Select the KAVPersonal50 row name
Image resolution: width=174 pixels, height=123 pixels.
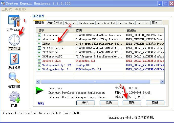pos(52,56)
